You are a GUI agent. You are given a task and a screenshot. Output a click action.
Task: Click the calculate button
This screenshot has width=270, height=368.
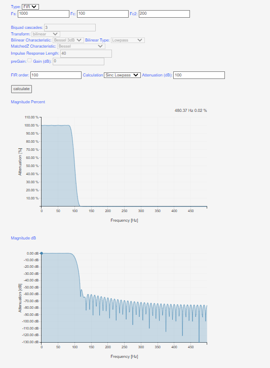click(21, 89)
